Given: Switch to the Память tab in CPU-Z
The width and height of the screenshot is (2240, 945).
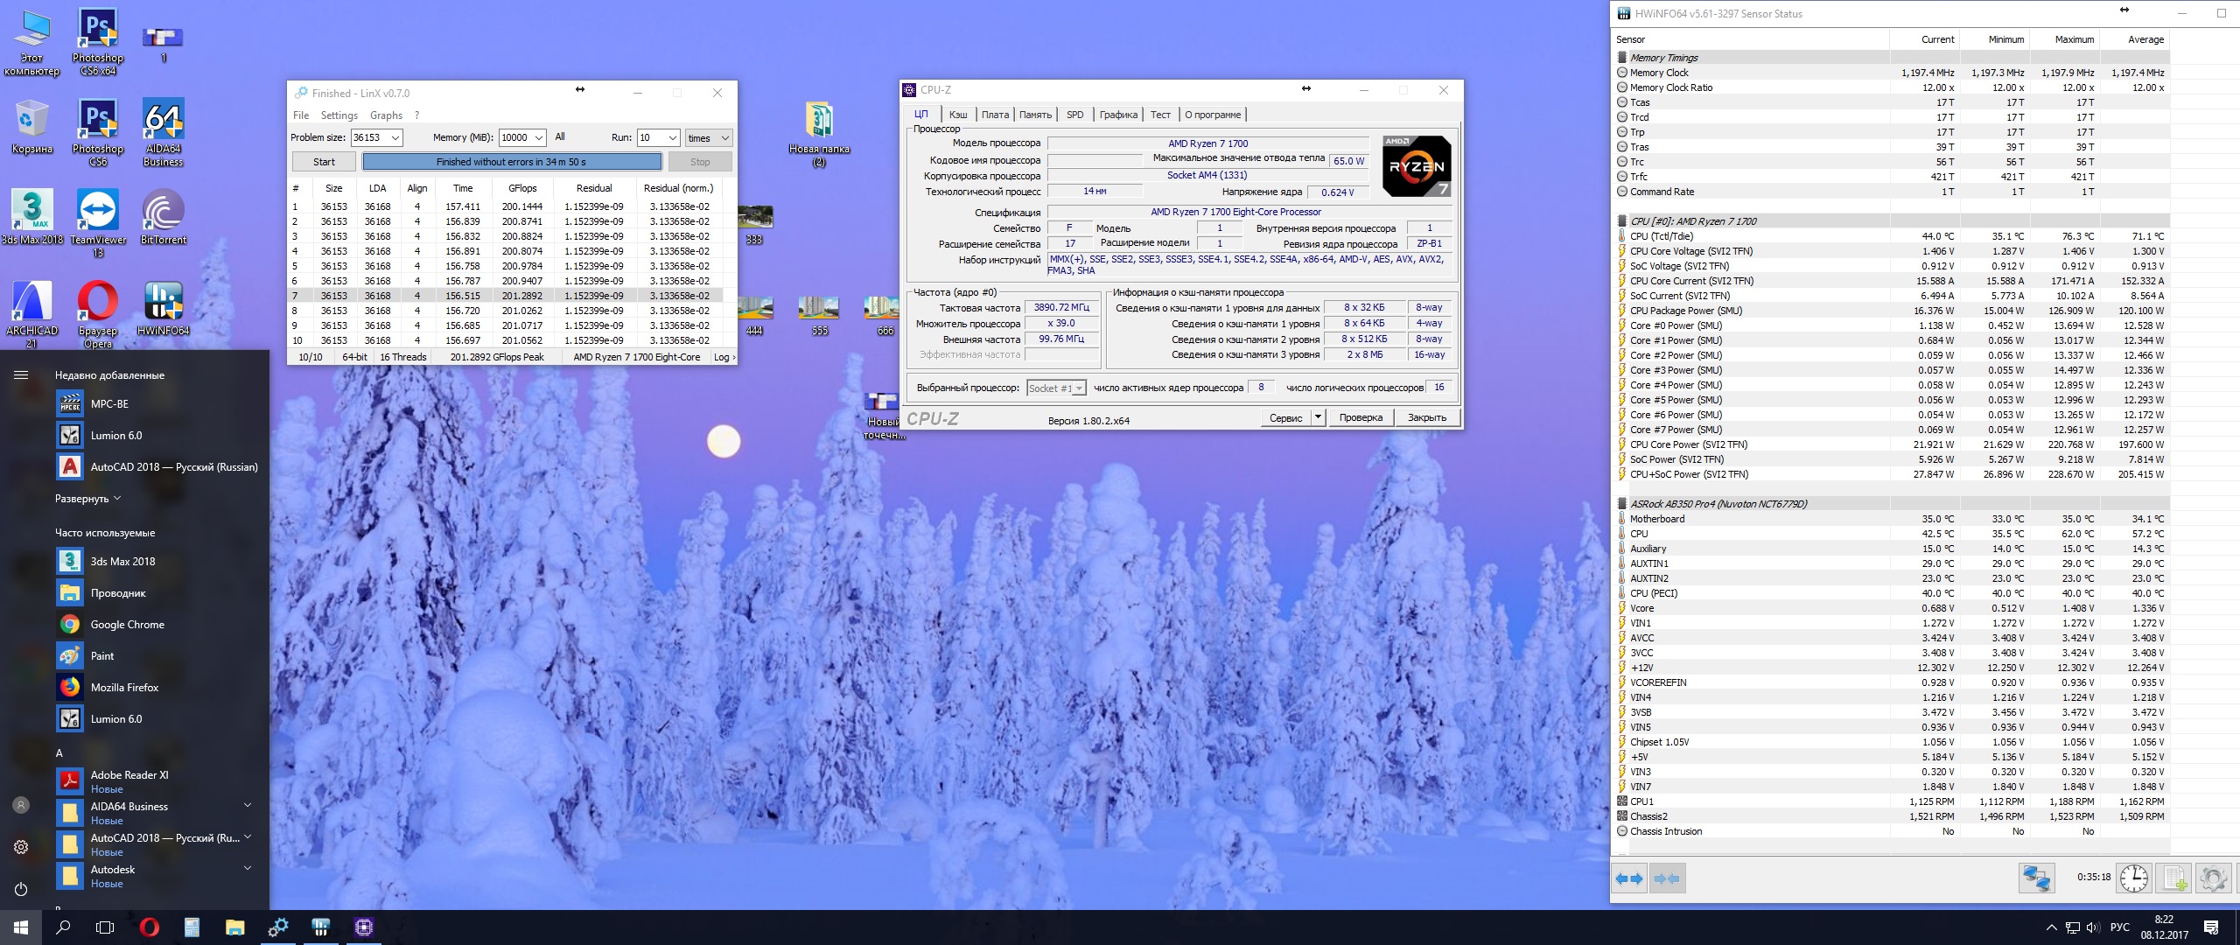Looking at the screenshot, I should coord(1035,115).
